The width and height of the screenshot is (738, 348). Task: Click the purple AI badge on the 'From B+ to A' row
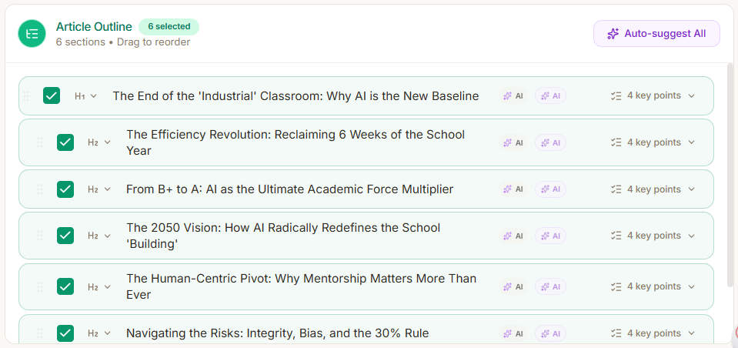pyautogui.click(x=551, y=189)
